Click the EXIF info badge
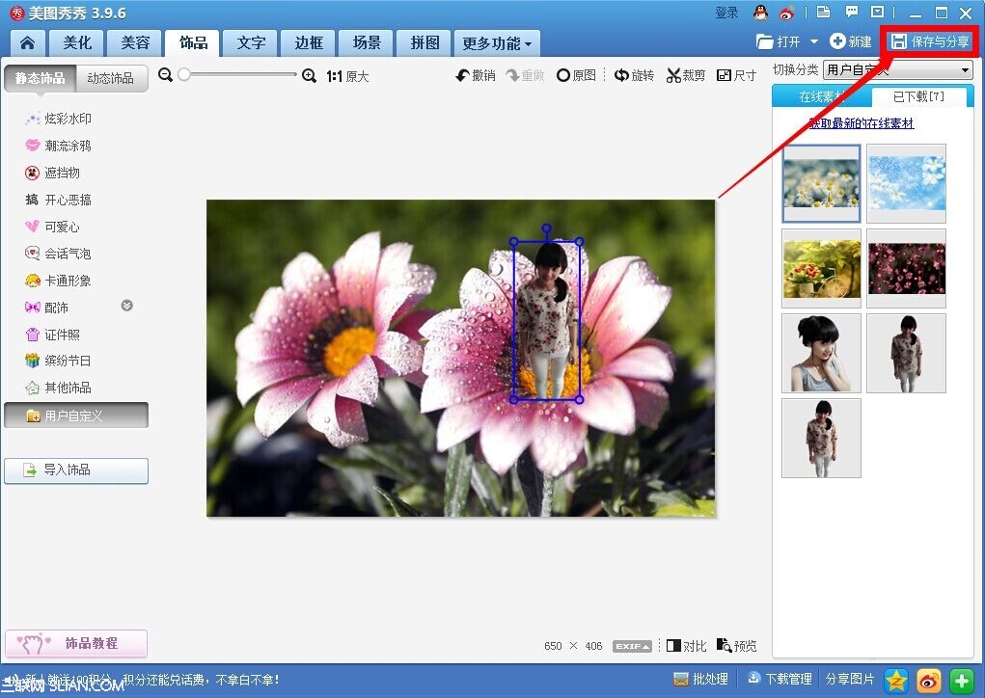 pos(632,646)
